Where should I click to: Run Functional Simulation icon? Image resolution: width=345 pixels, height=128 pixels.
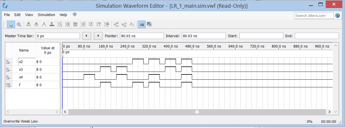[116, 24]
